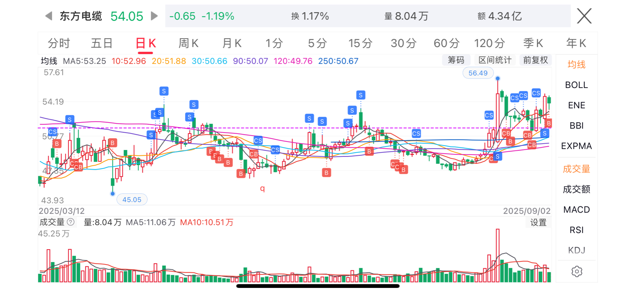Click MA5:53.25 moving average value
Image resolution: width=636 pixels, height=294 pixels.
(85, 61)
